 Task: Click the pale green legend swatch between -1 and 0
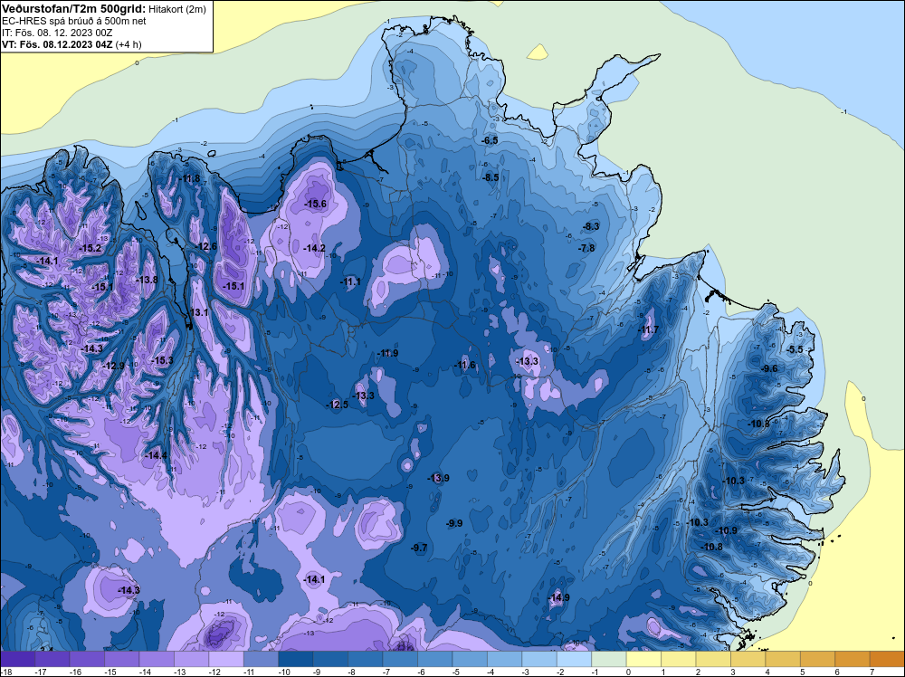tap(609, 659)
